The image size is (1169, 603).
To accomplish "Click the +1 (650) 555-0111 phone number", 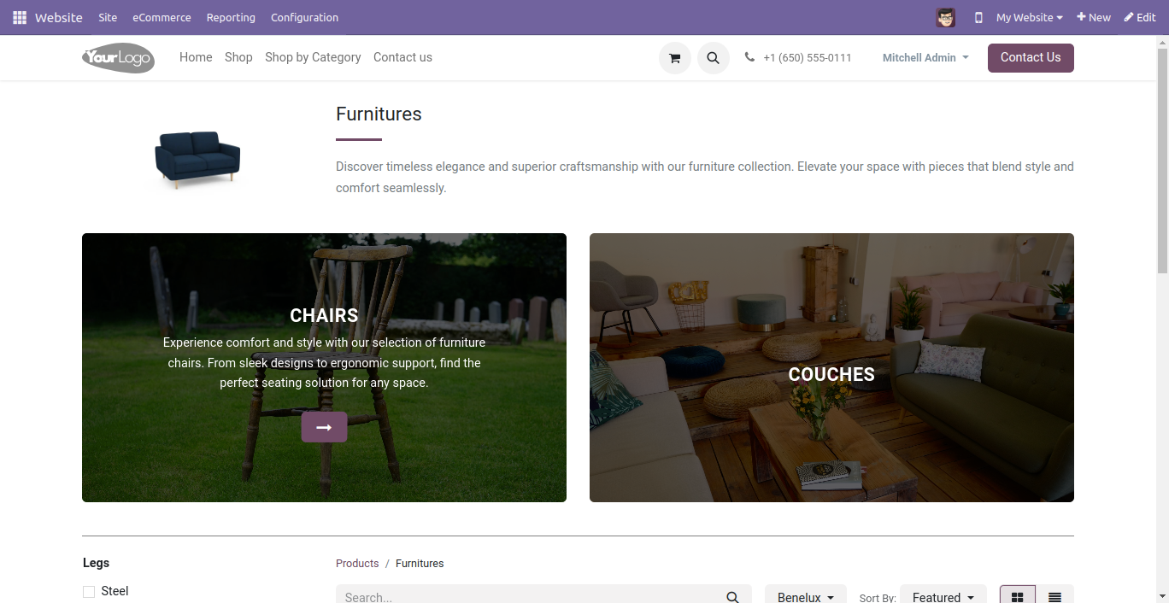I will [808, 58].
